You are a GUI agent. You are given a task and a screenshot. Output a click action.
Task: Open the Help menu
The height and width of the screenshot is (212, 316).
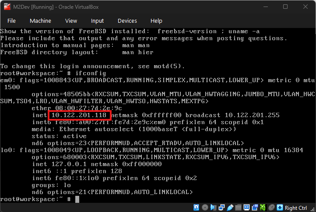(x=156, y=21)
